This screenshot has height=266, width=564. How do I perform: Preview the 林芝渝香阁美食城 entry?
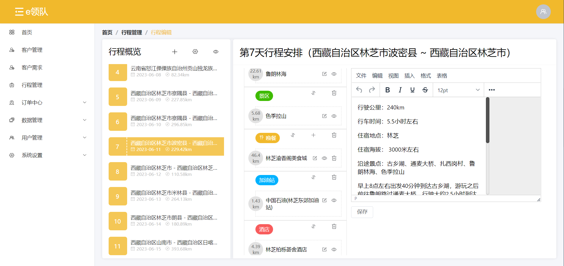pyautogui.click(x=324, y=158)
